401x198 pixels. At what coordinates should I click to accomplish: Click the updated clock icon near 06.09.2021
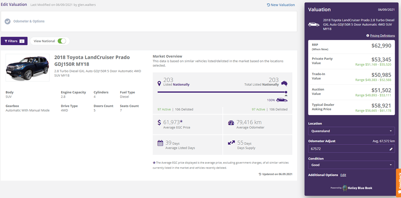(260, 174)
